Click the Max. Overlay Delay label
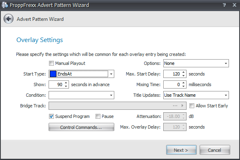 (x=140, y=127)
